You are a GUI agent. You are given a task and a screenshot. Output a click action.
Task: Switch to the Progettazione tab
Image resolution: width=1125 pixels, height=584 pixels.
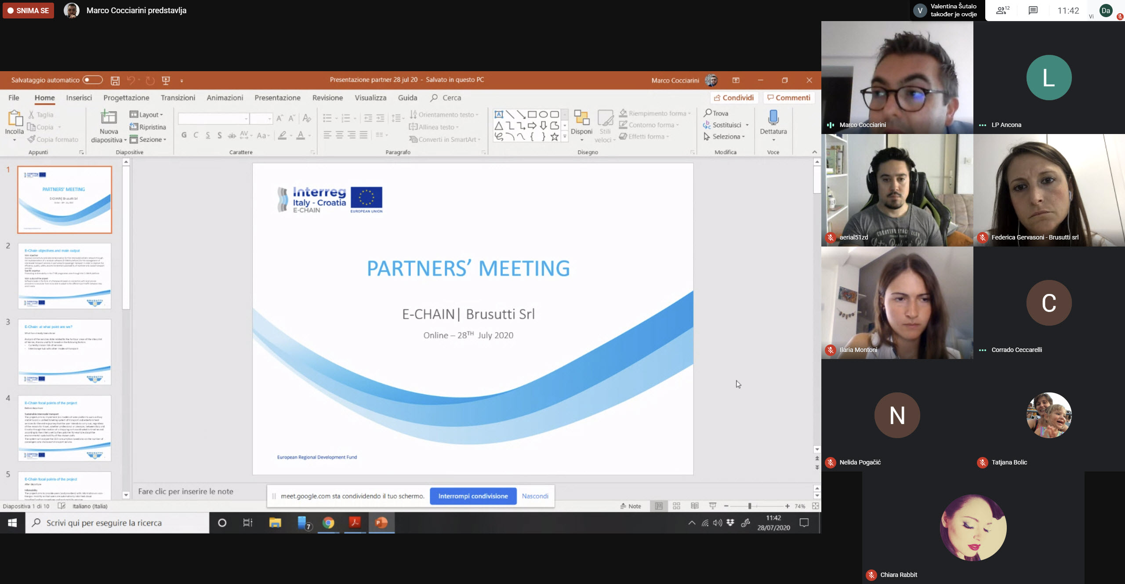pyautogui.click(x=126, y=98)
